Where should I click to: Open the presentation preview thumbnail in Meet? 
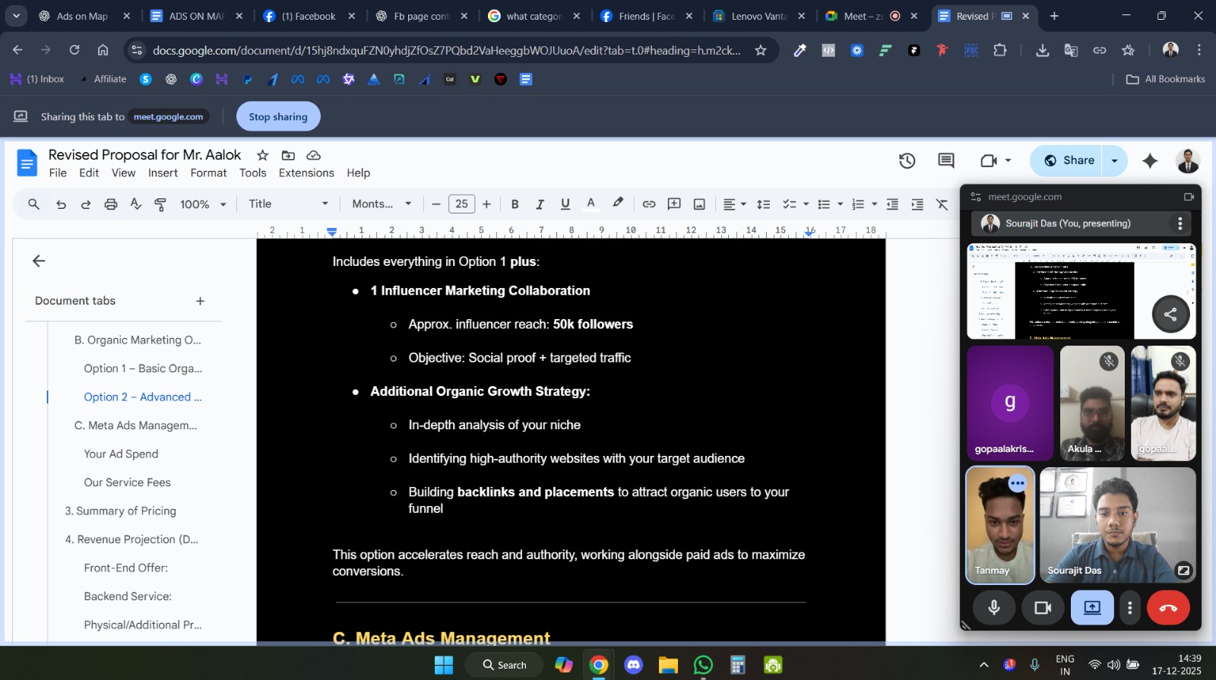(1081, 291)
